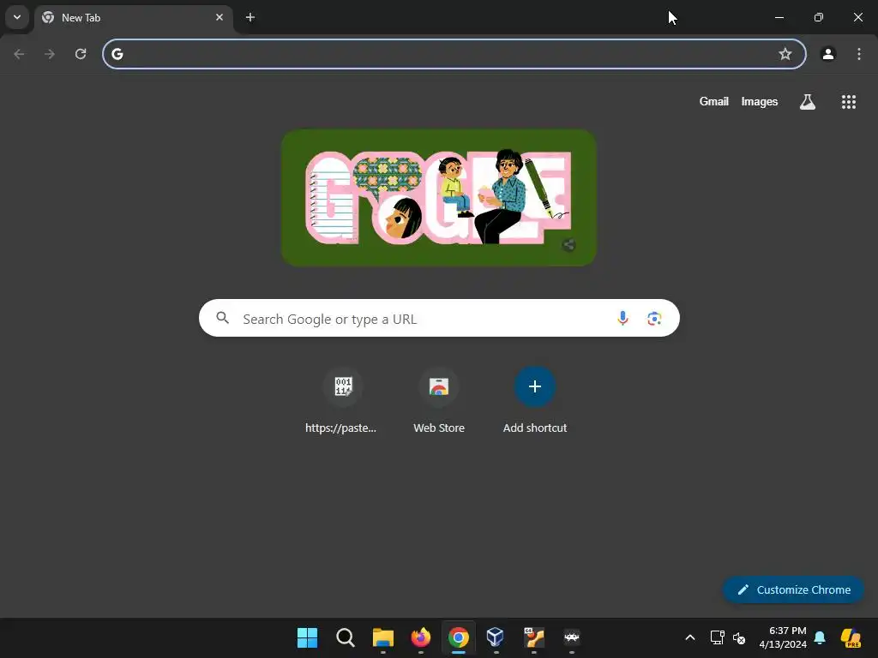Open the network status tray icon
This screenshot has height=658, width=878.
[717, 637]
